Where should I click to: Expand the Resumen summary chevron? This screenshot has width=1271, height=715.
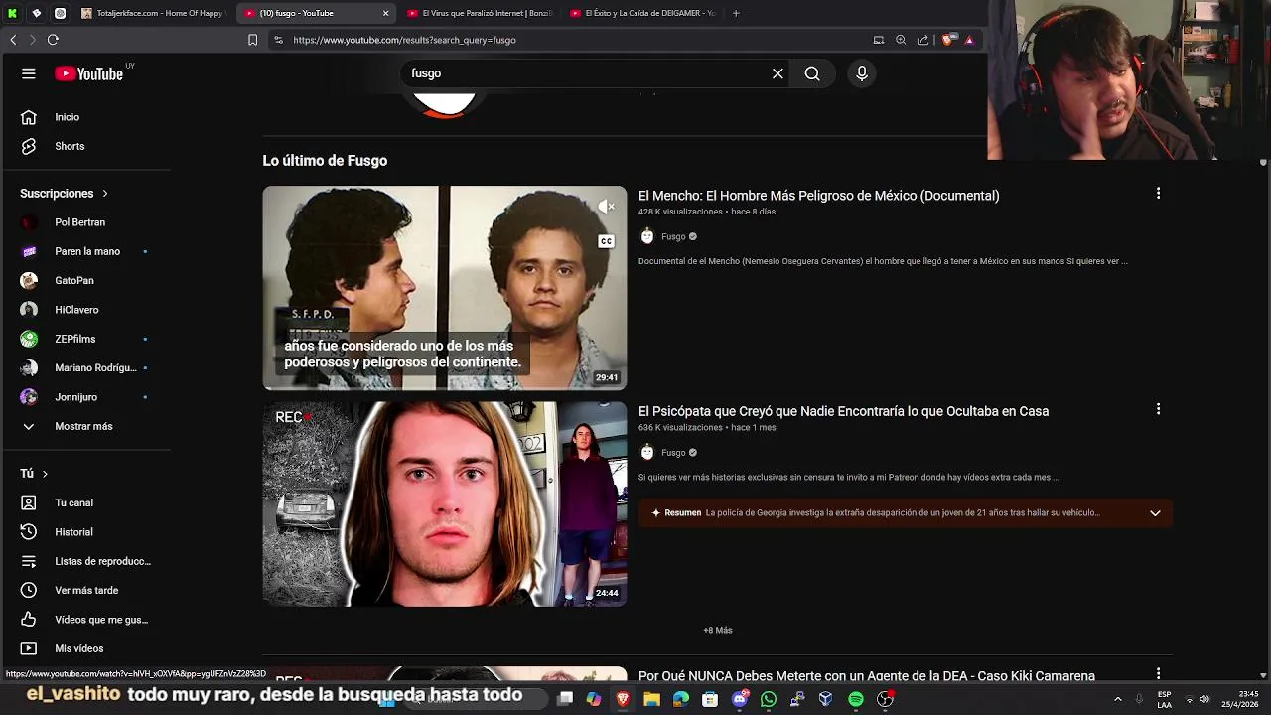click(1155, 513)
